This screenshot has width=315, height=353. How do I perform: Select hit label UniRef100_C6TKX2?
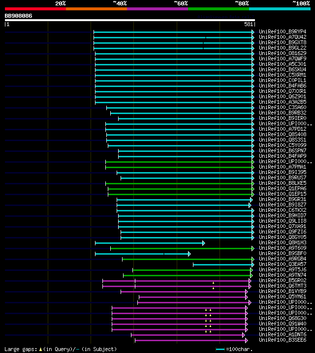coord(283,210)
